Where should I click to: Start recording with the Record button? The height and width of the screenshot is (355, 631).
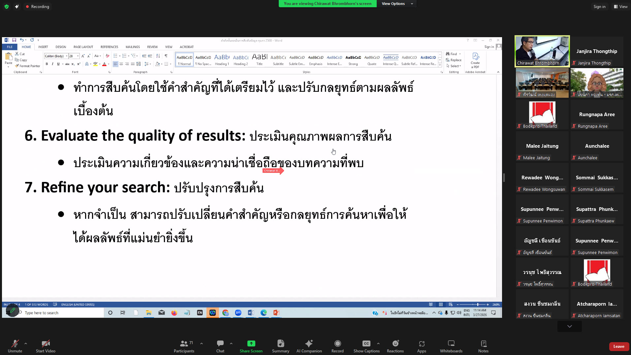(337, 346)
